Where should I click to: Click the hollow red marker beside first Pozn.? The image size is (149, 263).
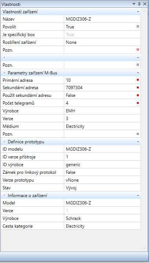pos(138,50)
